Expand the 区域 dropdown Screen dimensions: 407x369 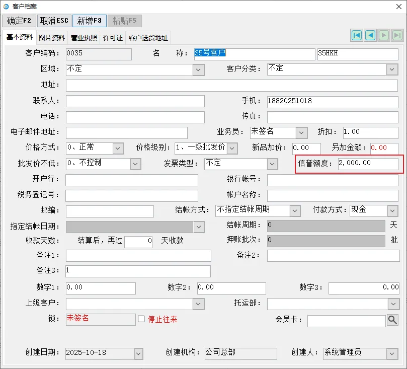[199, 69]
